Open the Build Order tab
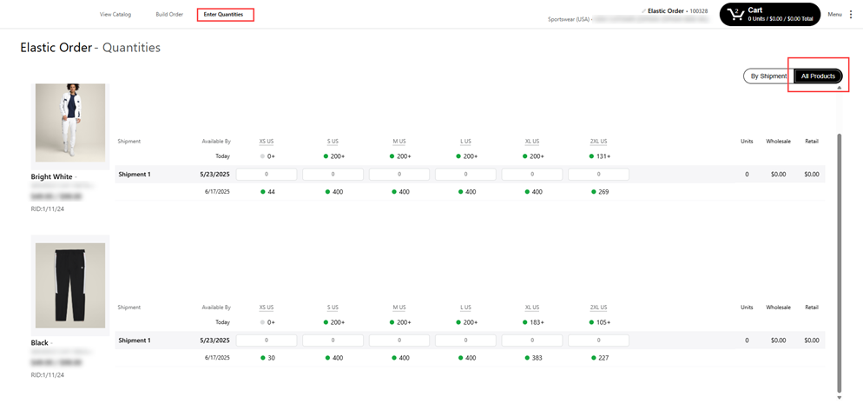 click(169, 15)
